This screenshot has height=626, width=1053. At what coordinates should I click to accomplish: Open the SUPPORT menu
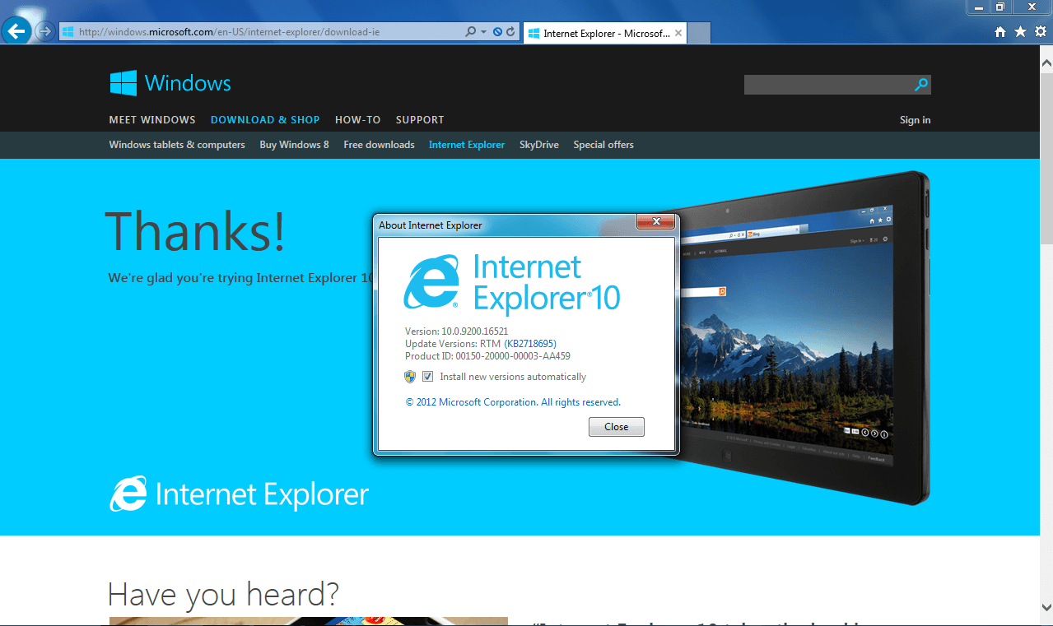pos(420,120)
